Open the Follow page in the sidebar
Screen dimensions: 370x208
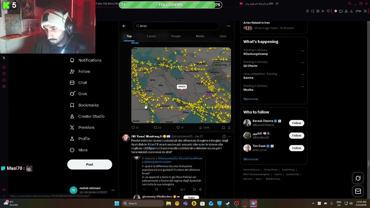coord(80,71)
